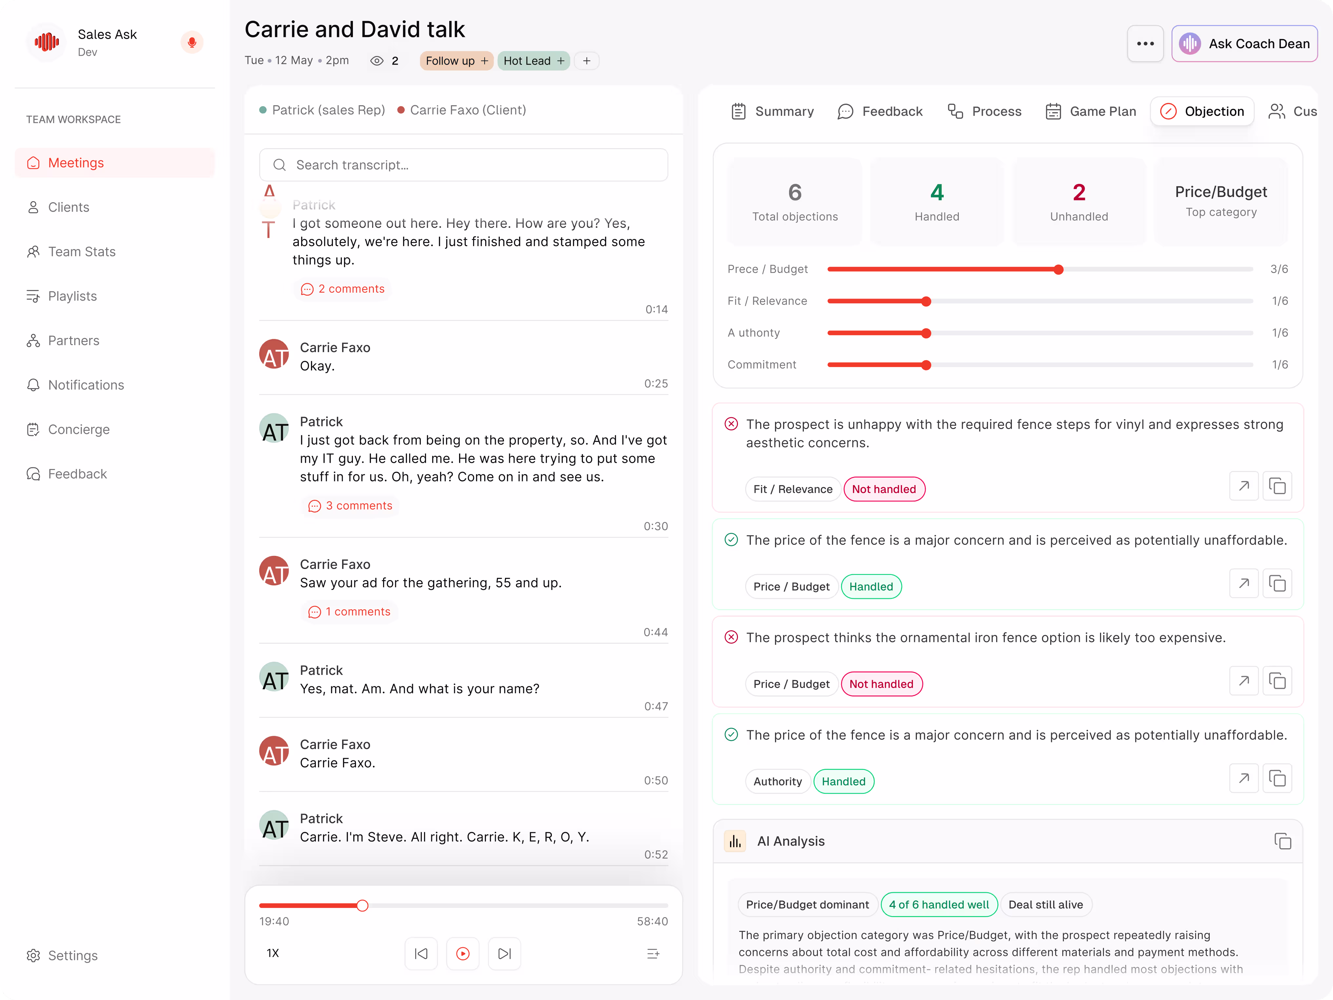Viewport: 1333px width, 1000px height.
Task: Click the Search transcript field
Action: coord(463,165)
